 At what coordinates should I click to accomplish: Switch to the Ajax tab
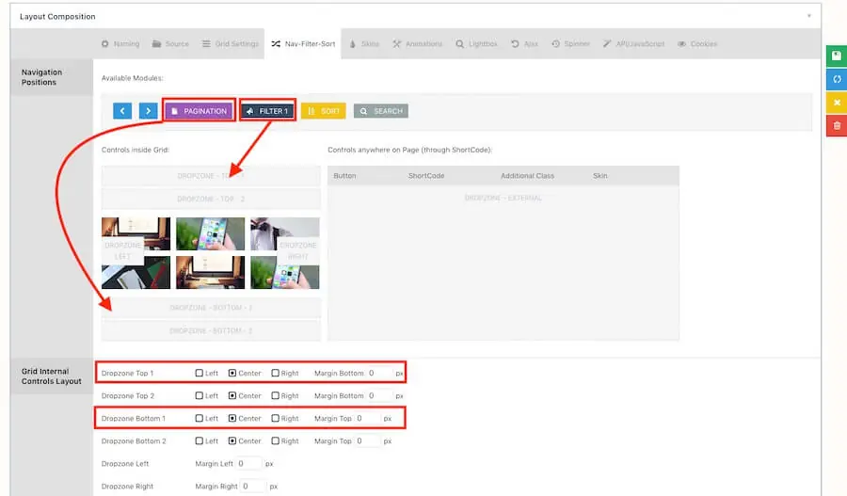(x=524, y=43)
